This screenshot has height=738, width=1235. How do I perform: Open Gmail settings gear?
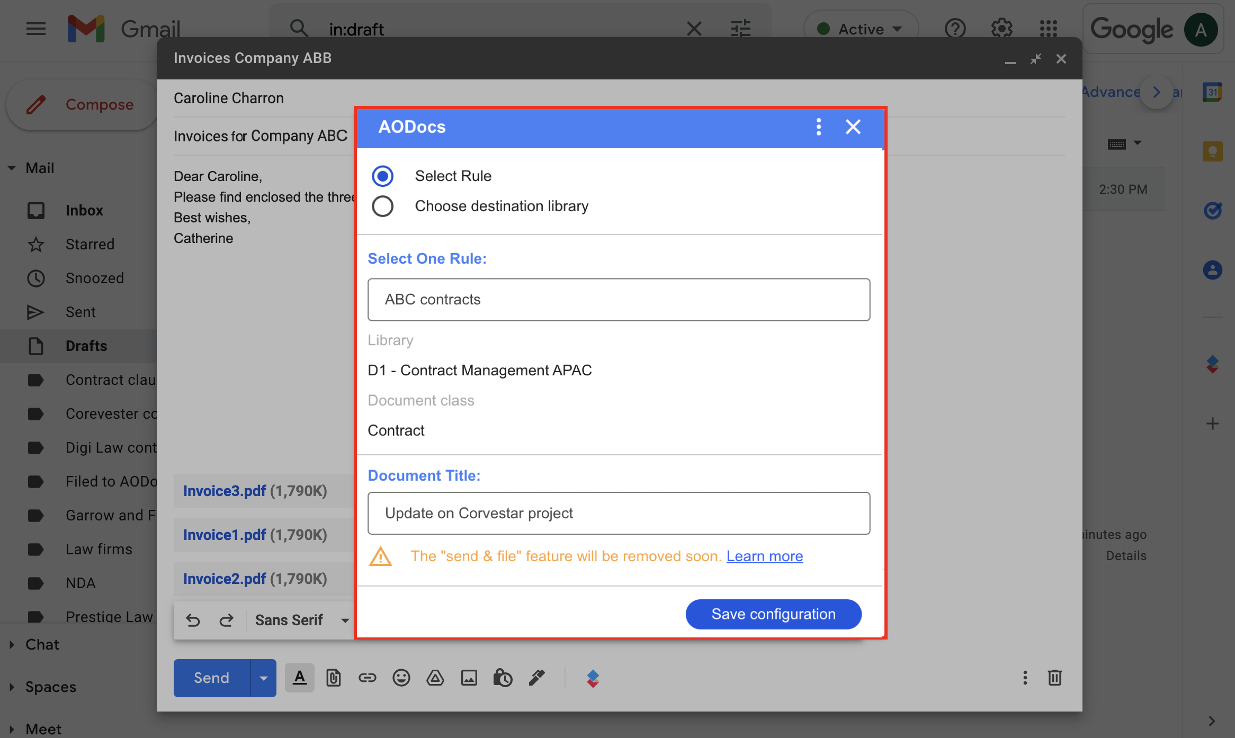tap(1001, 29)
